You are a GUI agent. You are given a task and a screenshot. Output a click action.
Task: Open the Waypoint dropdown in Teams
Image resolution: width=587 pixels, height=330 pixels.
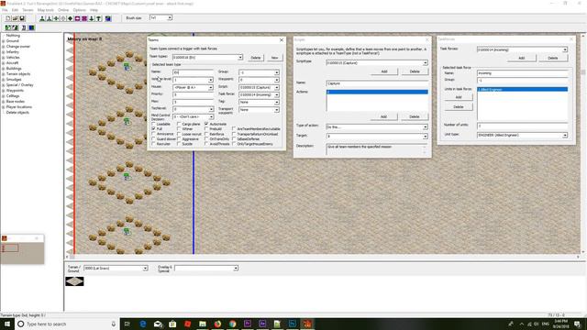[276, 80]
